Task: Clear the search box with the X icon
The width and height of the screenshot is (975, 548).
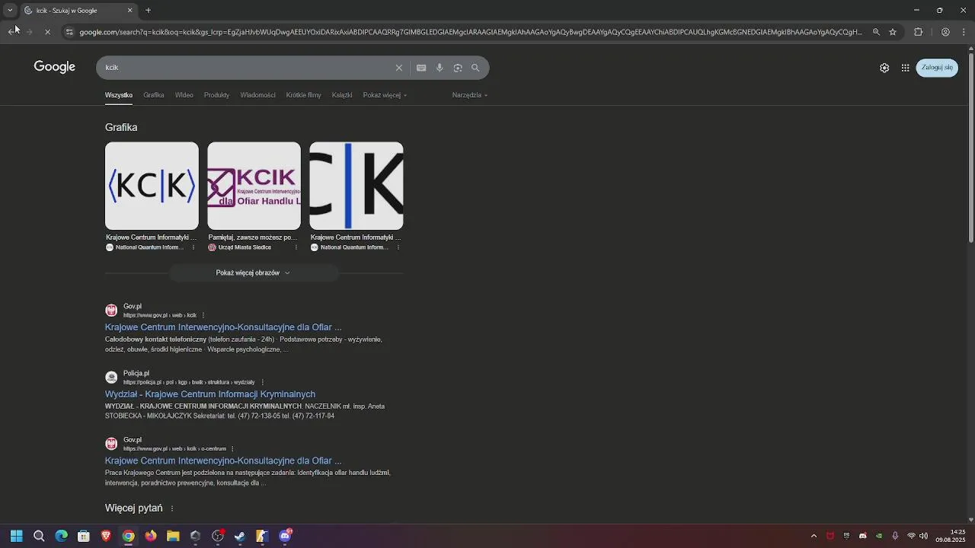Action: pos(398,68)
